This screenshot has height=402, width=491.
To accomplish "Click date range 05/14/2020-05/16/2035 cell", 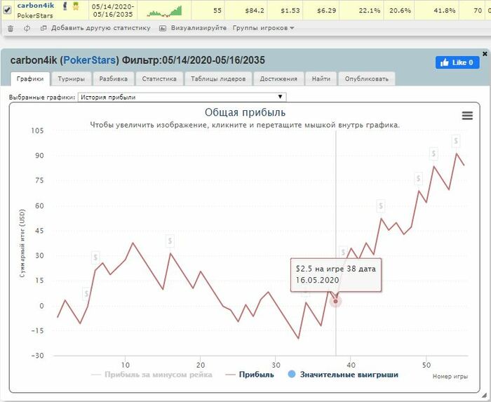I will coord(113,11).
